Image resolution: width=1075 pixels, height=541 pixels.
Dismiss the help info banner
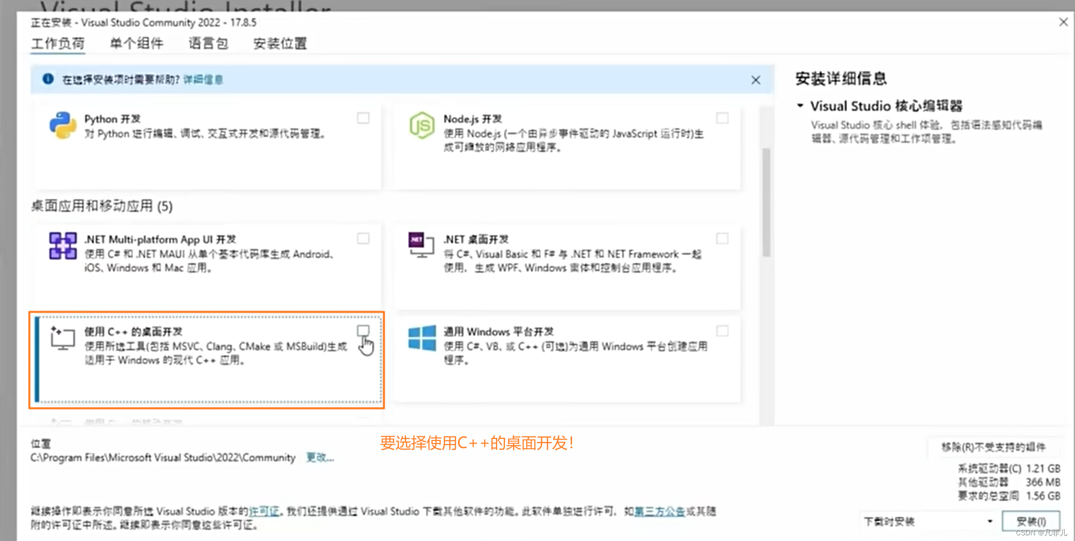pos(756,80)
